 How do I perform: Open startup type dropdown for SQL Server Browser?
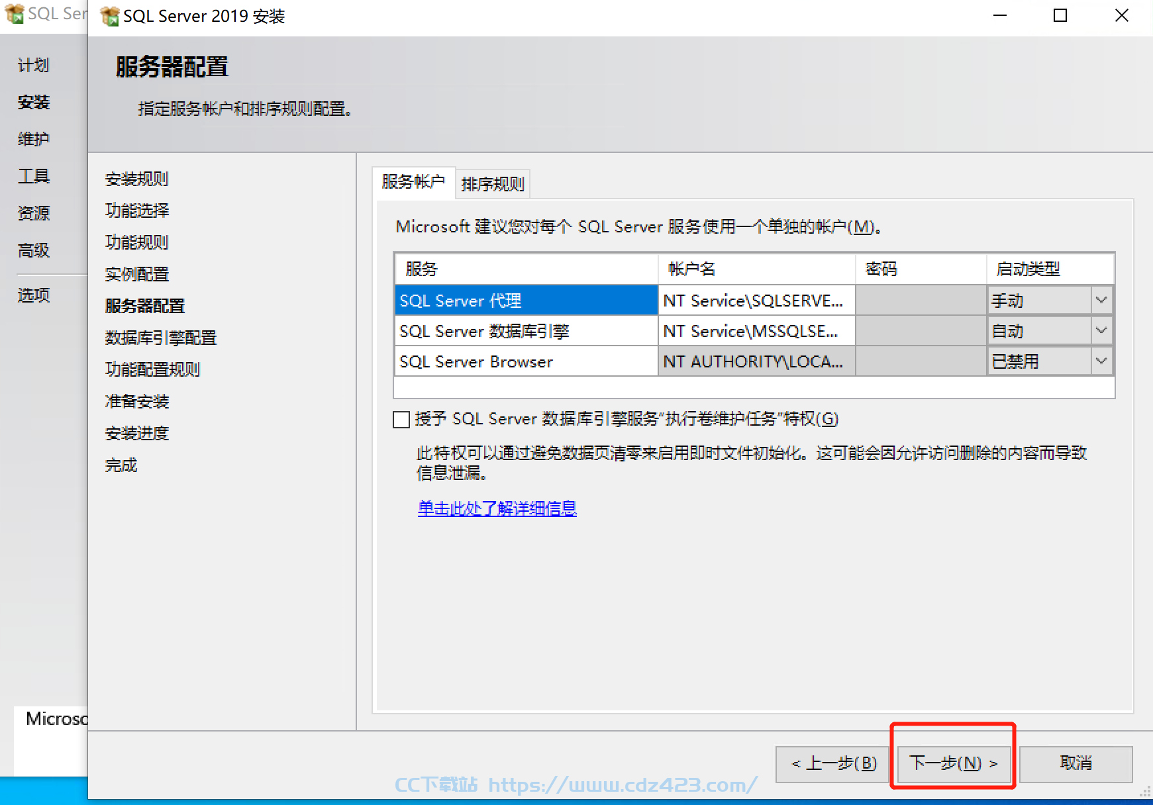point(1101,361)
